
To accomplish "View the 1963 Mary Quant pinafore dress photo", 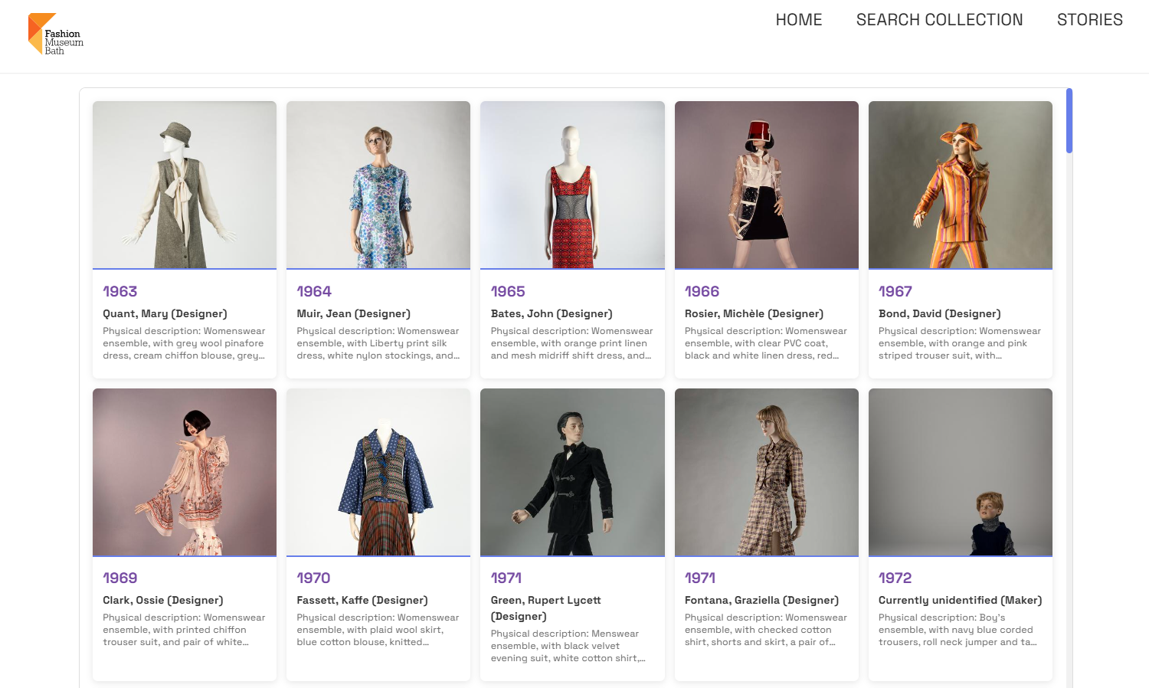I will click(x=184, y=185).
